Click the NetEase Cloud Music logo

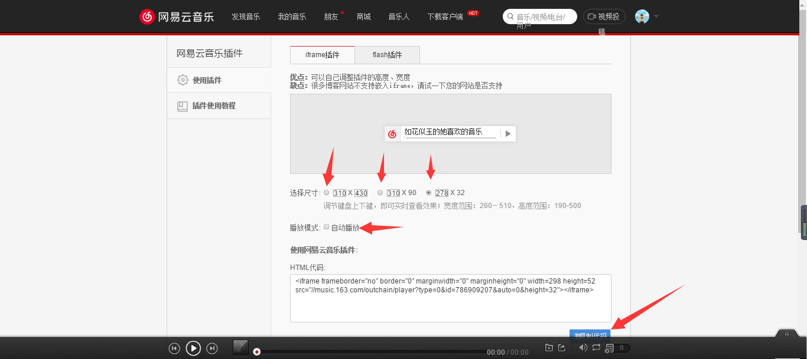[x=177, y=17]
